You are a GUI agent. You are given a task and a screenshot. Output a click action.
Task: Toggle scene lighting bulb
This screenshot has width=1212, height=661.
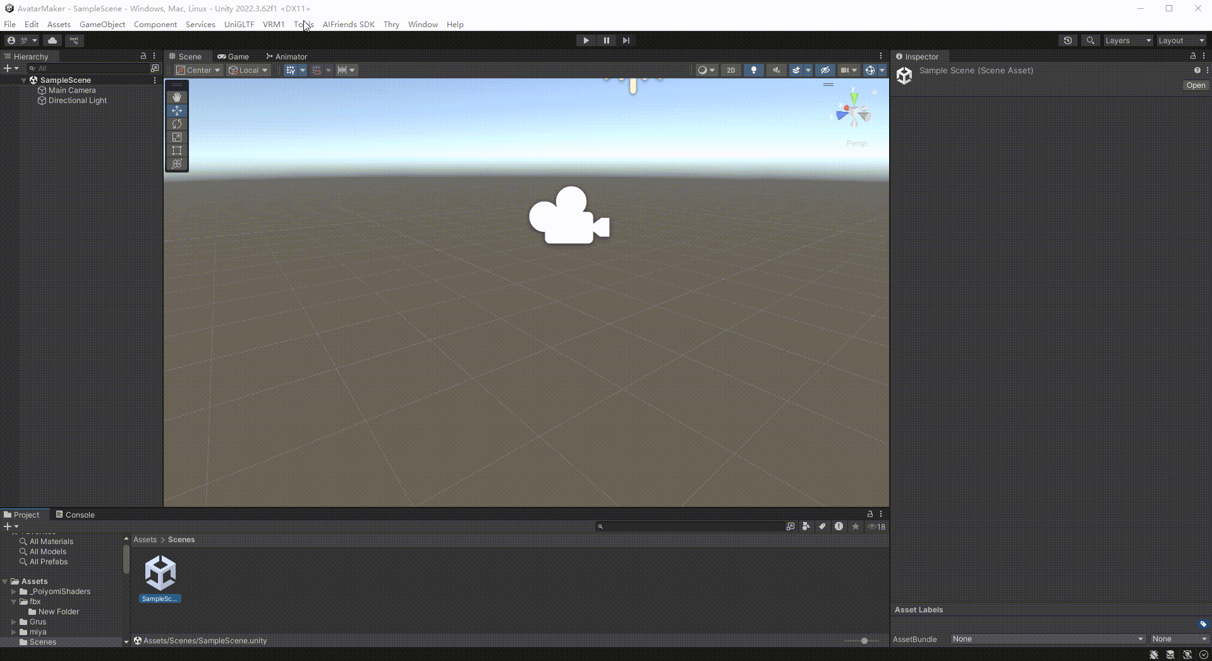coord(753,70)
